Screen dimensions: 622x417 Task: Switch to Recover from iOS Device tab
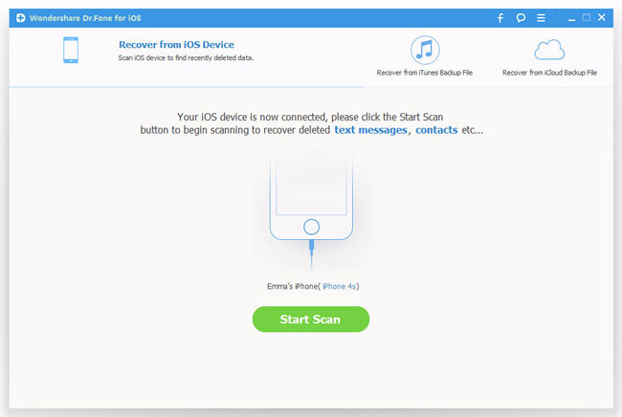(176, 45)
